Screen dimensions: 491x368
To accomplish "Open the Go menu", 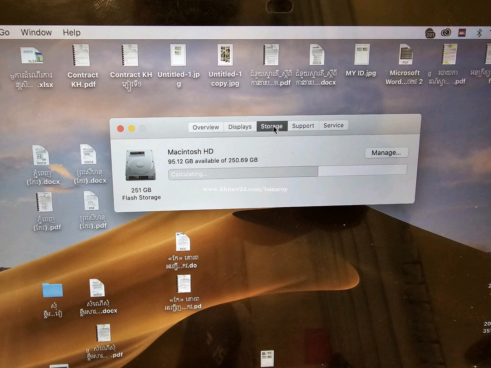I will tap(5, 32).
